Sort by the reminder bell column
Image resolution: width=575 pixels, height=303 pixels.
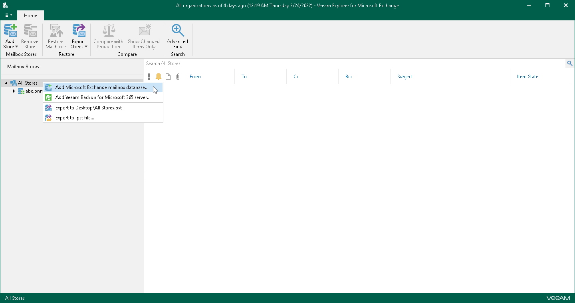159,77
